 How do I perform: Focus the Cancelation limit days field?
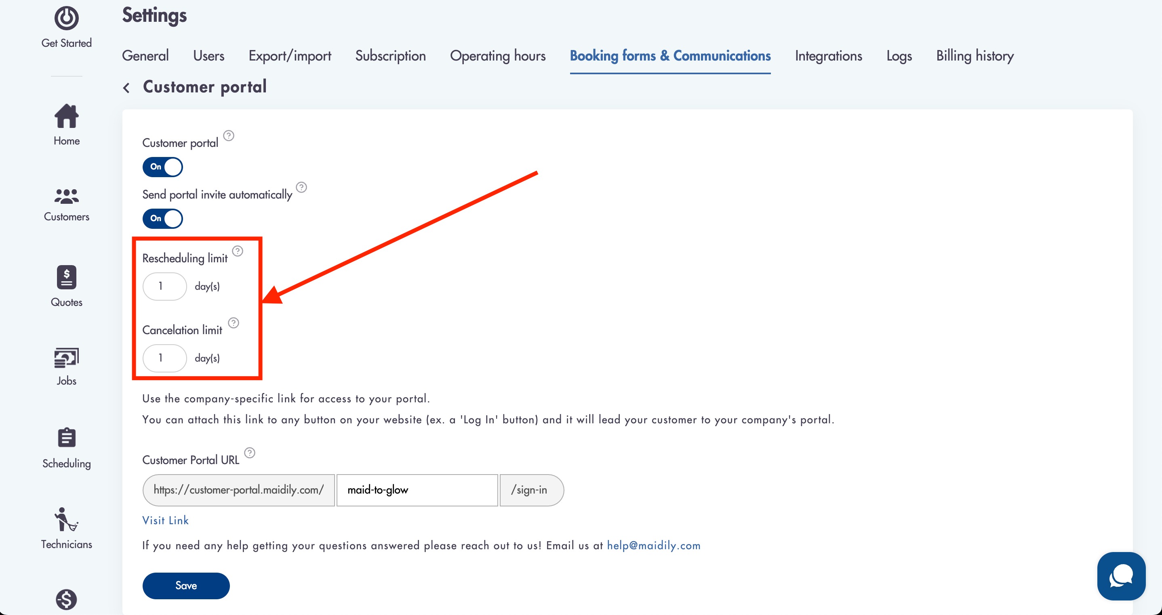164,358
